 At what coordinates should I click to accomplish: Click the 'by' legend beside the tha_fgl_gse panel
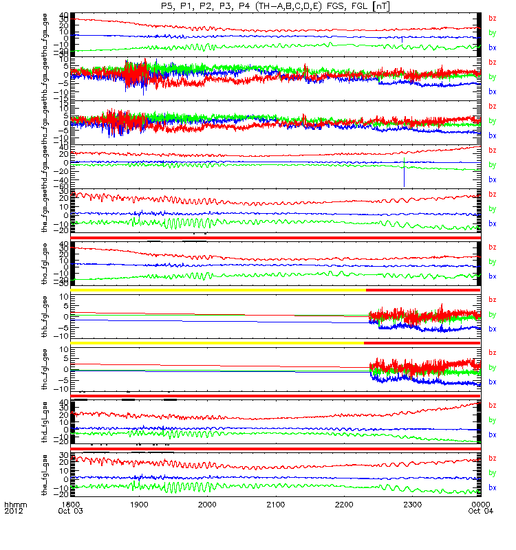pyautogui.click(x=493, y=262)
